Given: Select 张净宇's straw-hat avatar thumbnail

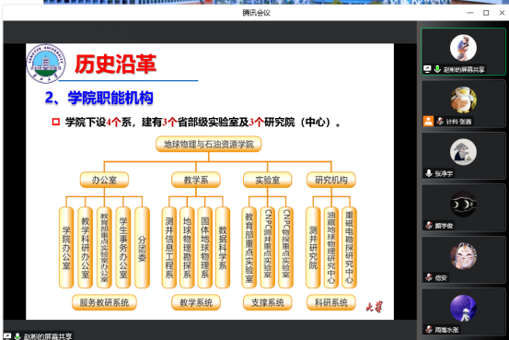Looking at the screenshot, I should [463, 152].
